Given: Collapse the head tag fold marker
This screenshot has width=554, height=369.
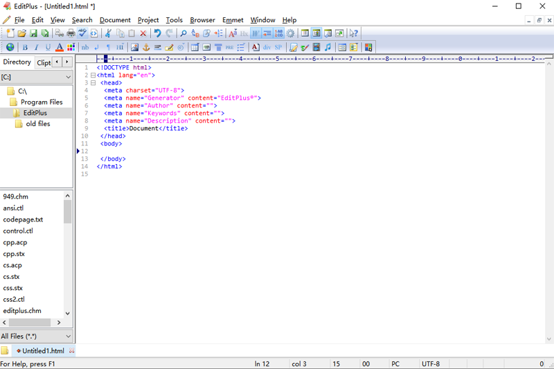Looking at the screenshot, I should tap(93, 82).
